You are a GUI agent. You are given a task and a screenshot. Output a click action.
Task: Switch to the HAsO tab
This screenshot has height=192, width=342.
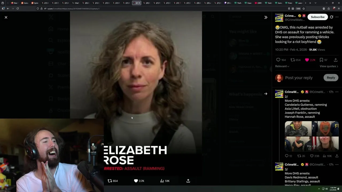coord(76,3)
